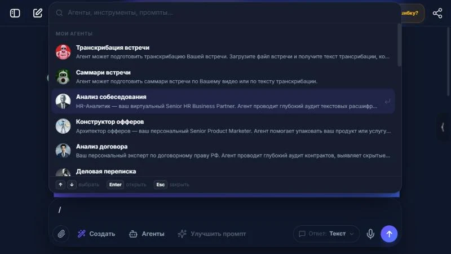Image resolution: width=451 pixels, height=254 pixels.
Task: Click the share icon at top right
Action: [x=437, y=13]
